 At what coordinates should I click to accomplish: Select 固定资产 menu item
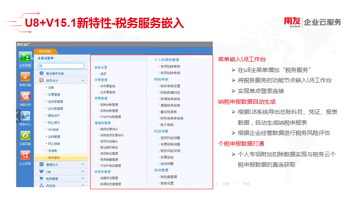(54, 116)
